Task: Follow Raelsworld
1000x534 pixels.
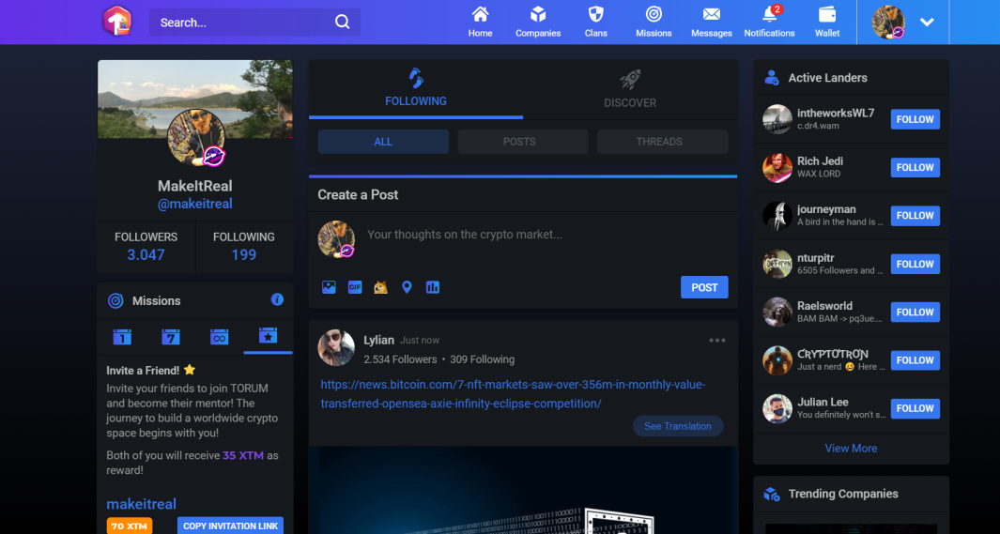Action: click(x=915, y=313)
